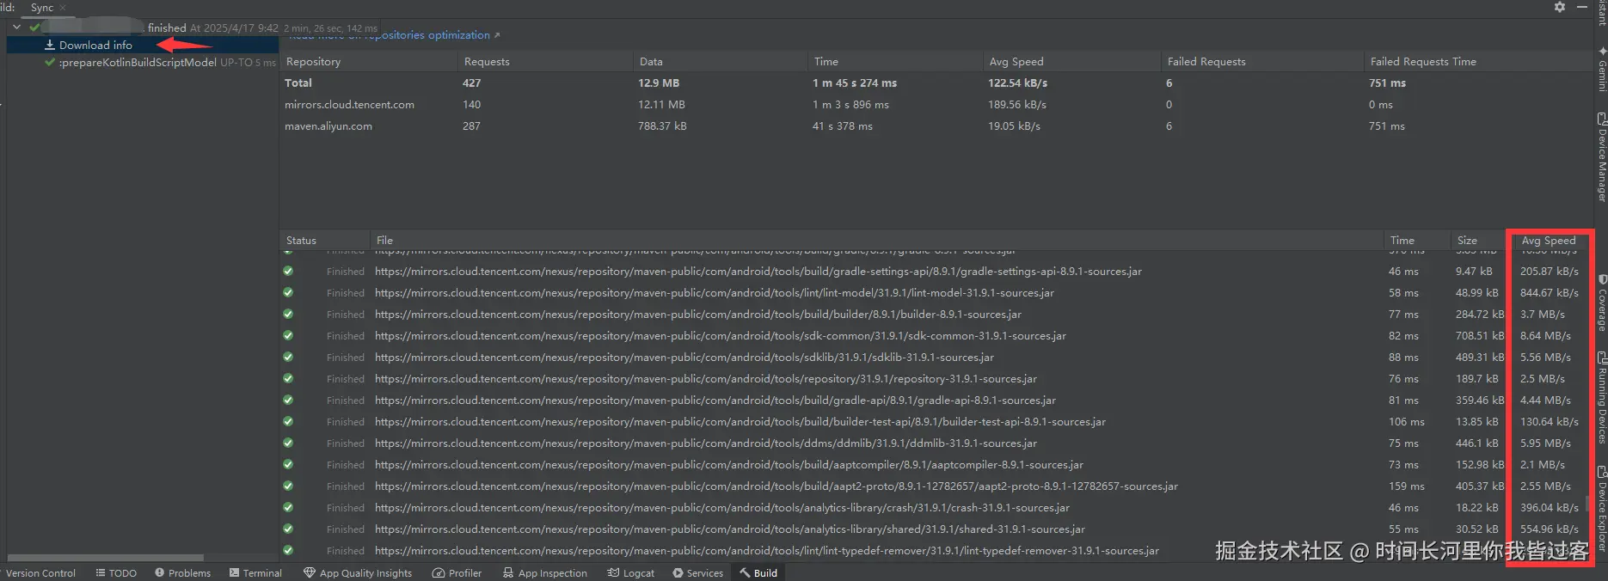Select the sdk-common-31.9.1-sources.jar row
The image size is (1608, 581).
point(936,336)
